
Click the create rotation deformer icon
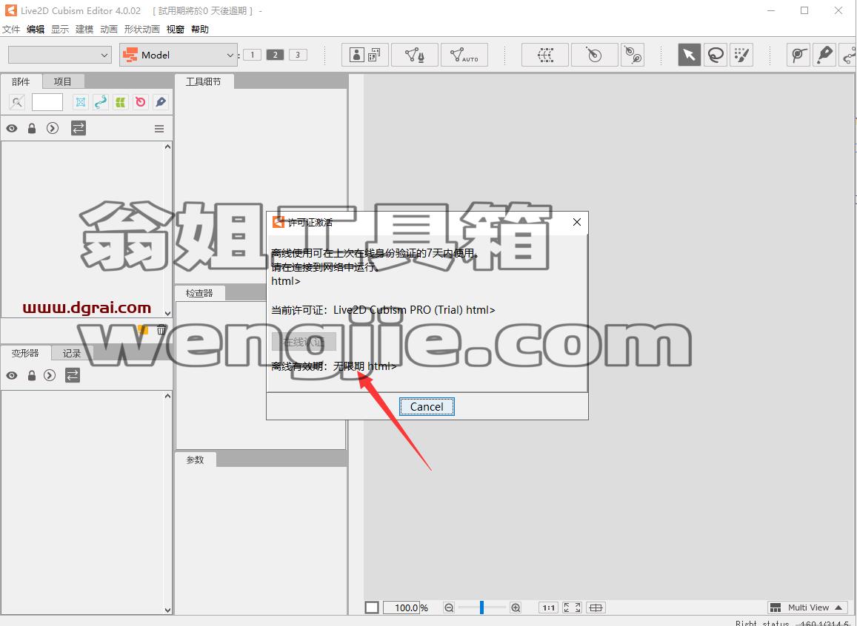pyautogui.click(x=594, y=55)
